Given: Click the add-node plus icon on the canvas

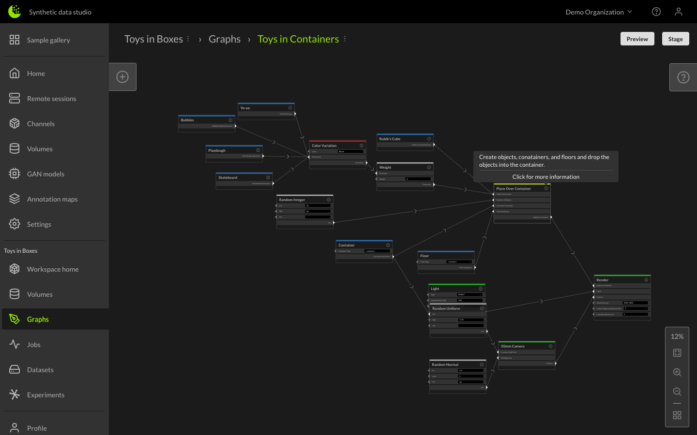Looking at the screenshot, I should click(122, 76).
